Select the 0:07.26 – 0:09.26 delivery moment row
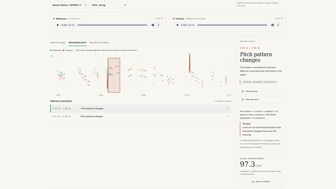 point(141,116)
